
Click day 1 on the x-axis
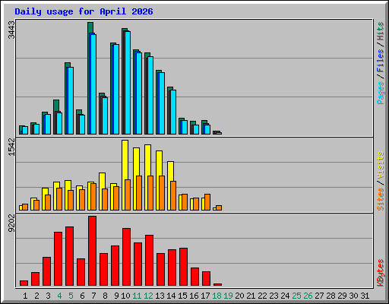[25, 296]
